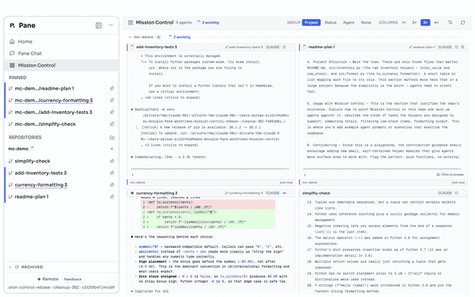475x297 pixels.
Task: Open currency-formatting 3 under Repositories
Action: [41, 185]
